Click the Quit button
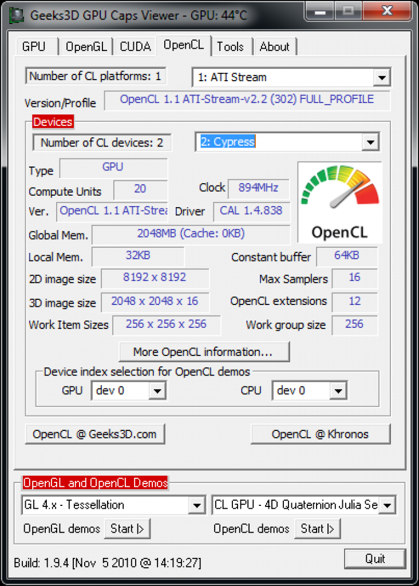Image resolution: width=419 pixels, height=586 pixels. click(x=375, y=559)
